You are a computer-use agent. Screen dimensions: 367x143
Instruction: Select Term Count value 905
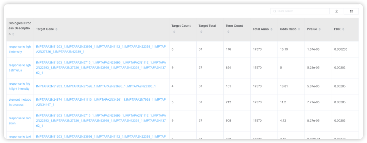pos(228,121)
